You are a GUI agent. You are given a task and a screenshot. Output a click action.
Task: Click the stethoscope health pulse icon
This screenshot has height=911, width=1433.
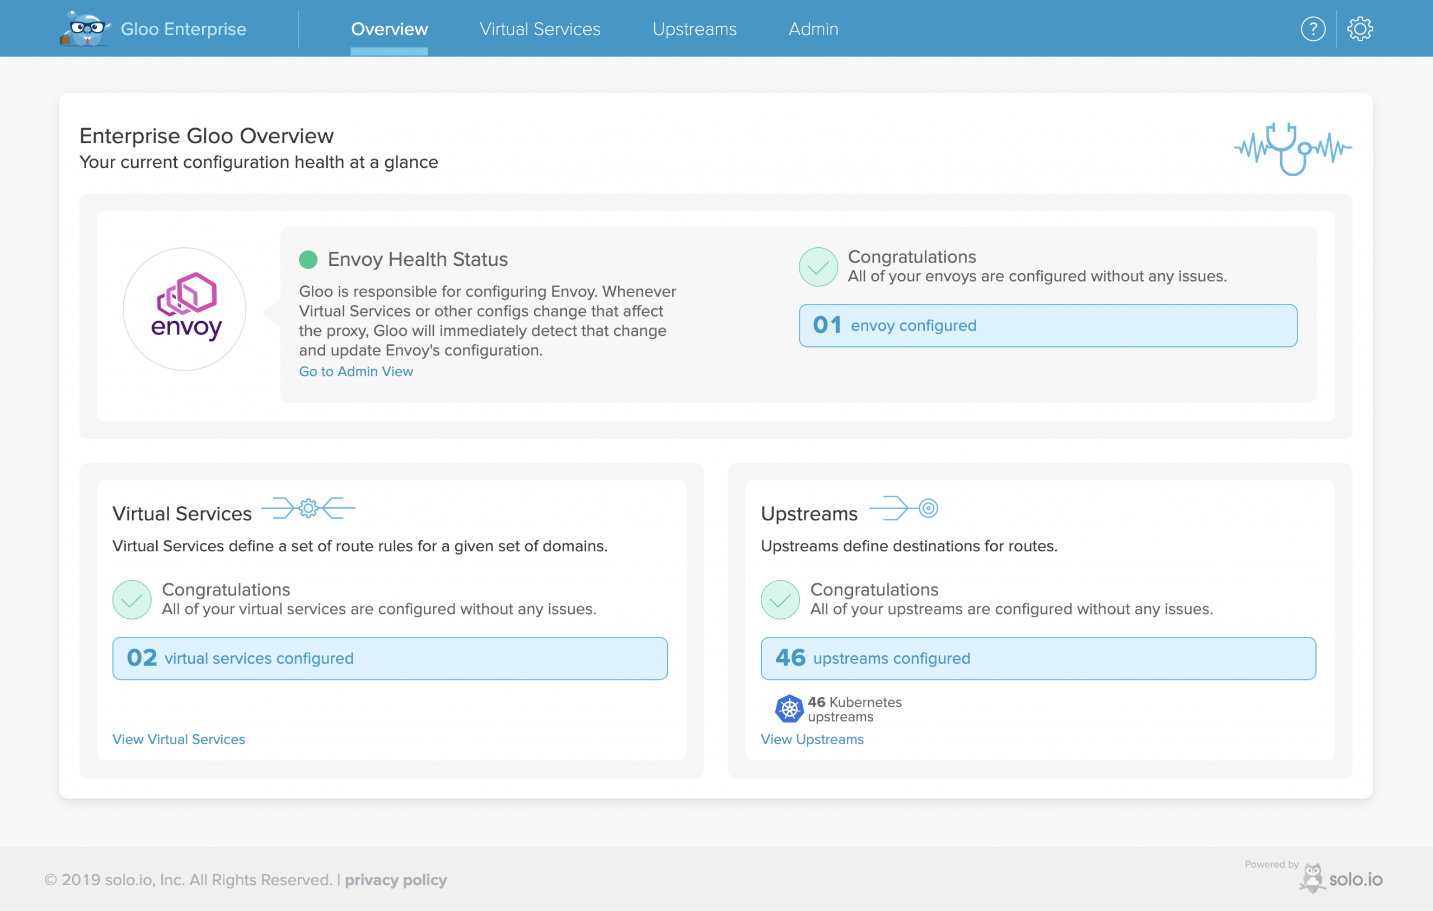coord(1292,149)
